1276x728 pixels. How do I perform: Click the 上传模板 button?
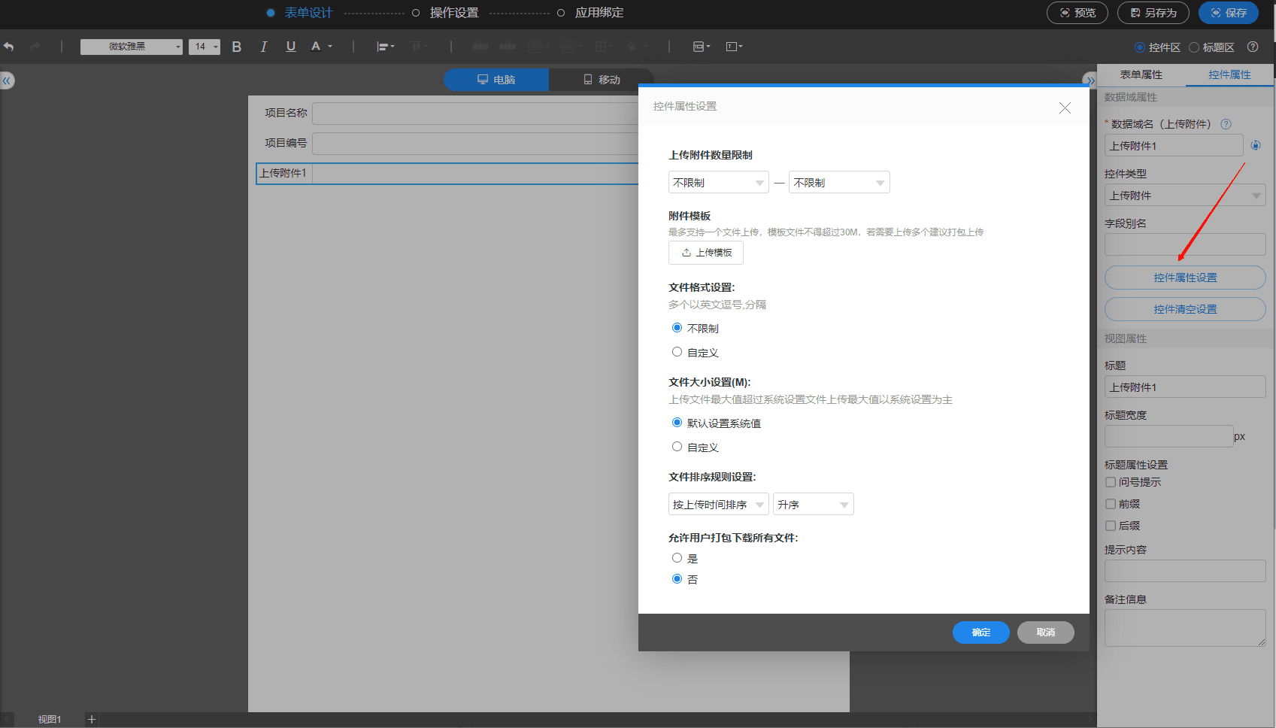706,253
